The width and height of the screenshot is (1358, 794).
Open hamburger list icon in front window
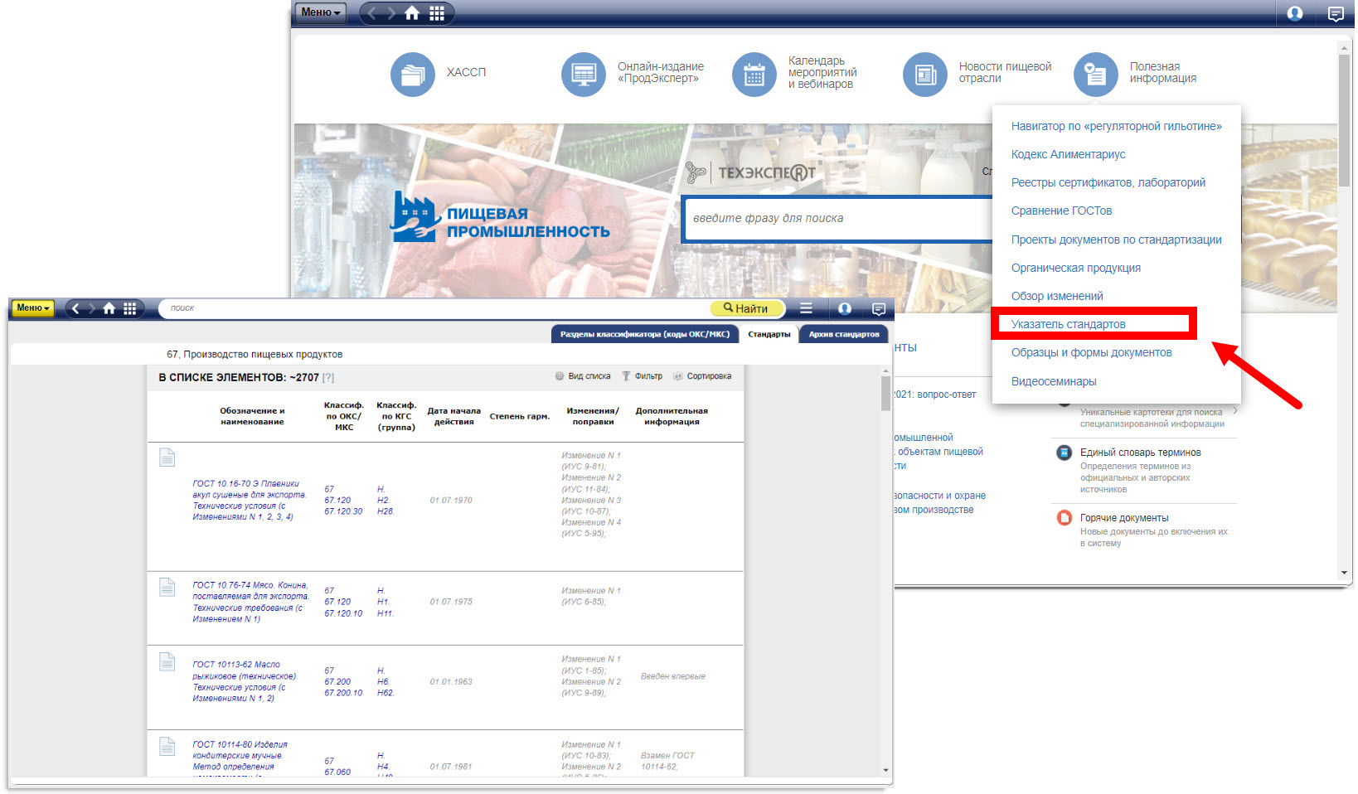(806, 308)
